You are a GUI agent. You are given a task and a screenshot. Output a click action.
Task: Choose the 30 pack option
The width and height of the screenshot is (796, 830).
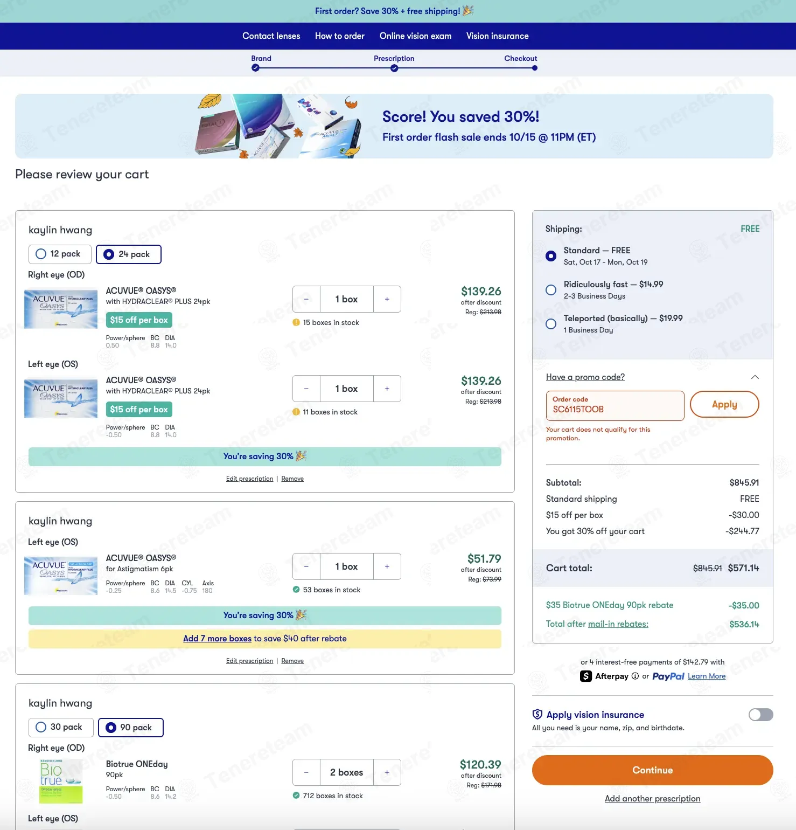pos(61,727)
